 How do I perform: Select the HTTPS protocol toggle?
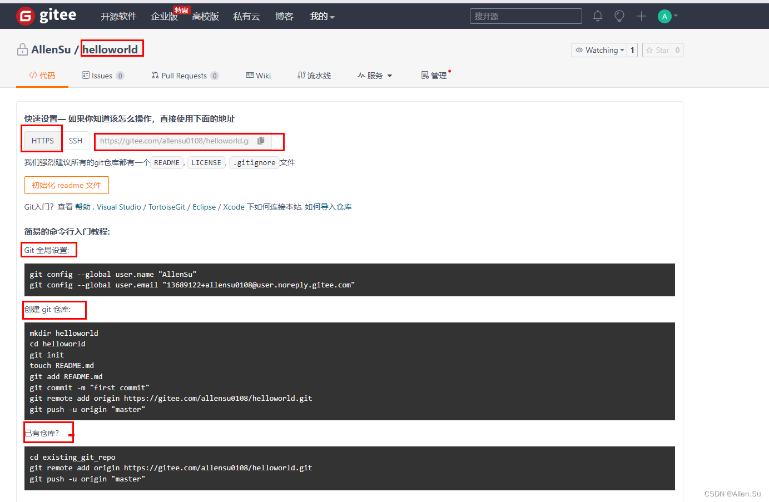pos(43,141)
